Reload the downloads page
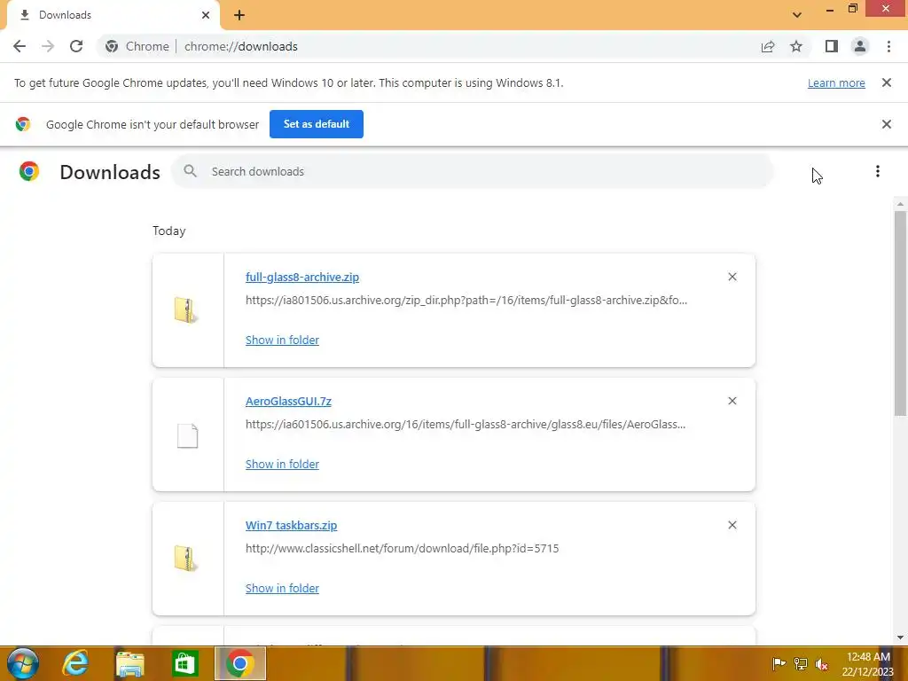Image resolution: width=908 pixels, height=681 pixels. (76, 46)
